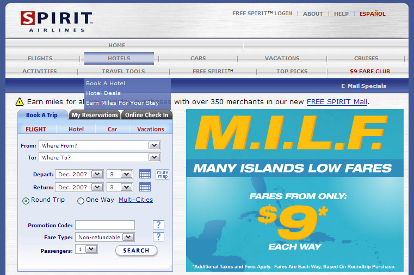Open the Depart date calendar icon

[x=145, y=174]
